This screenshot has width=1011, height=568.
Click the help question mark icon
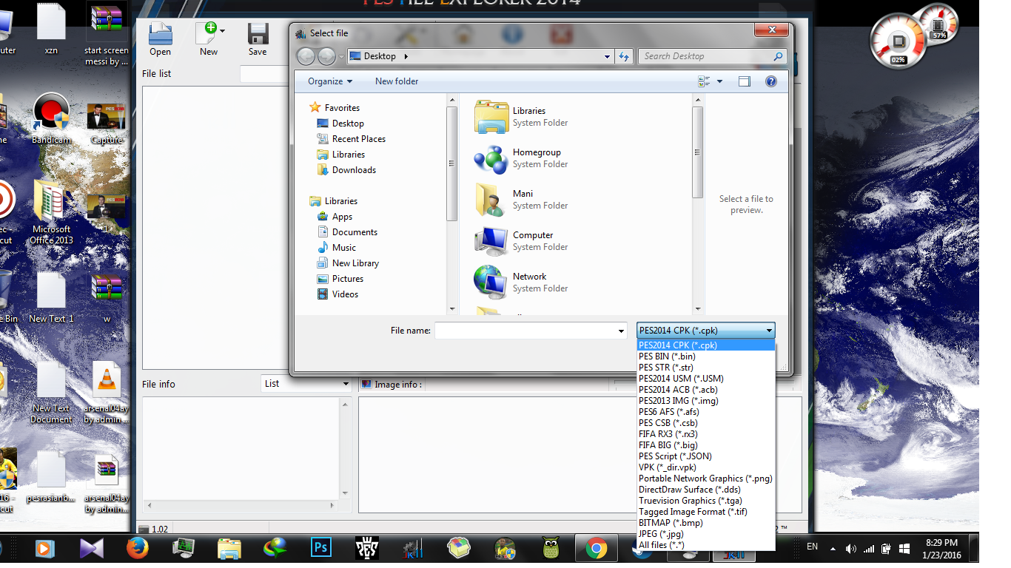pos(770,81)
